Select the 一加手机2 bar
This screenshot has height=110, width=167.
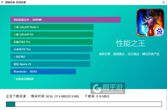click(x=50, y=57)
